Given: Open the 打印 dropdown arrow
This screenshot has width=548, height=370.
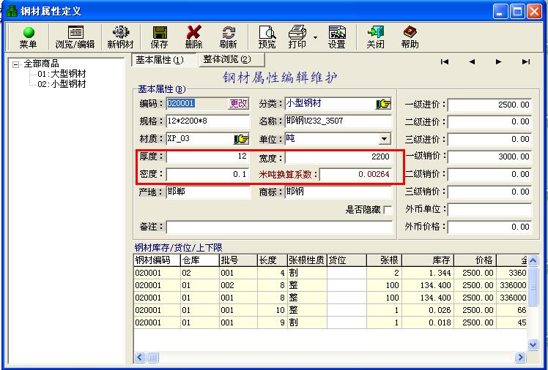Looking at the screenshot, I should click(315, 37).
